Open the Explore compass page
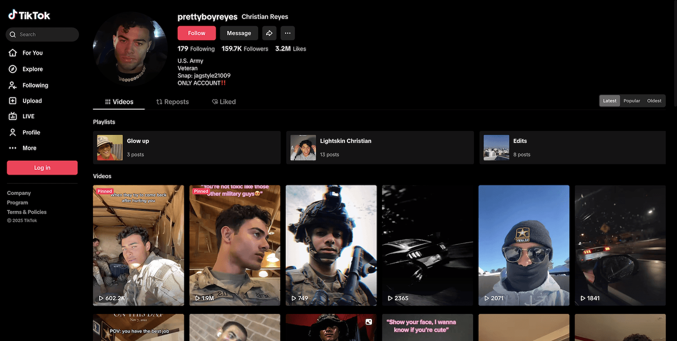Screen dimensions: 677x341 [x=32, y=69]
